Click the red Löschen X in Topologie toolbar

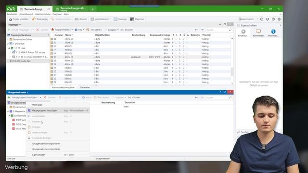pos(38,30)
